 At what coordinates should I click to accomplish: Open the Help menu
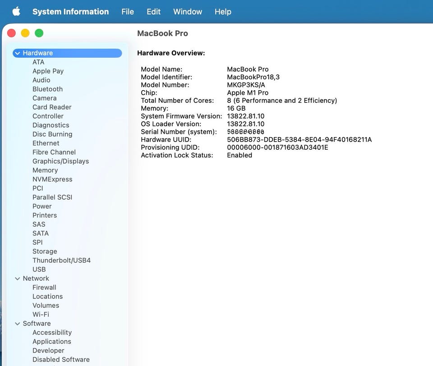click(223, 12)
